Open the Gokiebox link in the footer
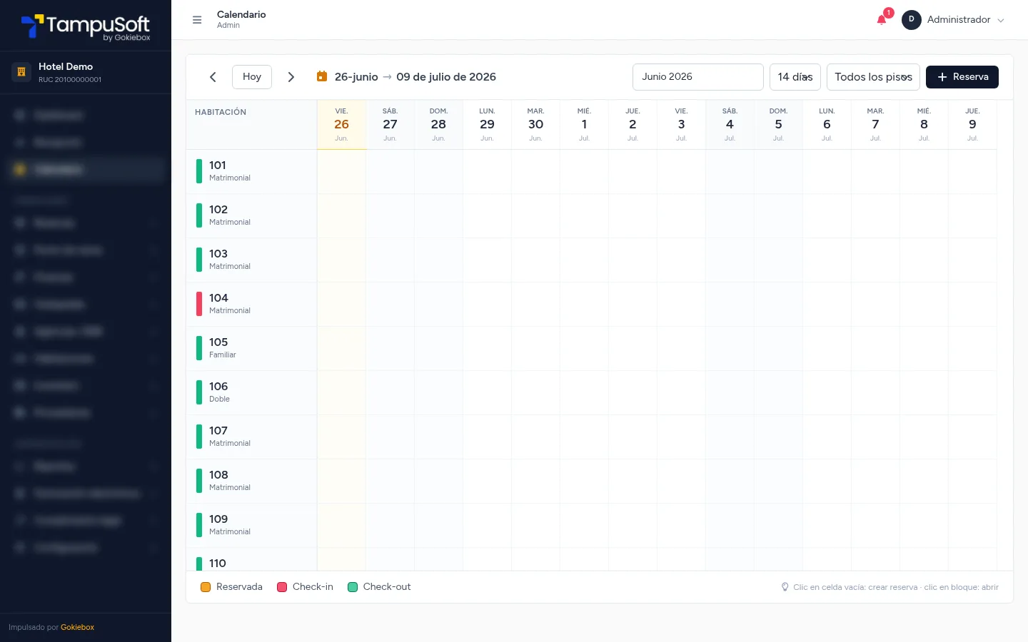This screenshot has width=1028, height=642. pos(77,628)
